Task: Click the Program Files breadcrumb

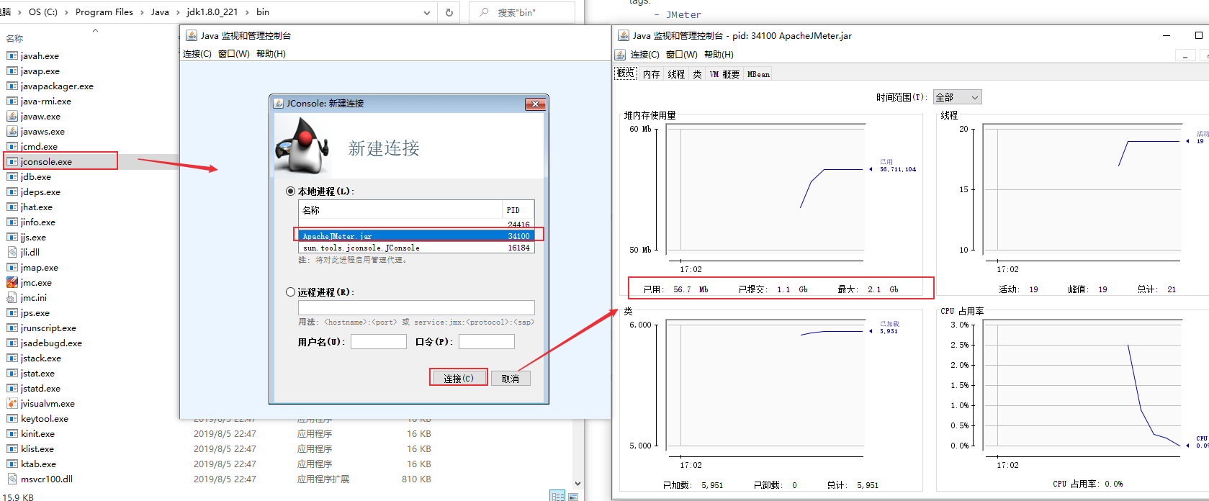Action: (104, 12)
